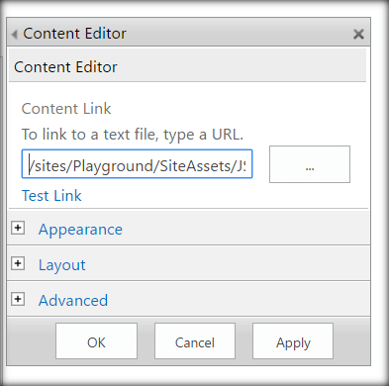Screen dimensions: 389x386
Task: Close the Content Editor tool pane
Action: click(358, 34)
